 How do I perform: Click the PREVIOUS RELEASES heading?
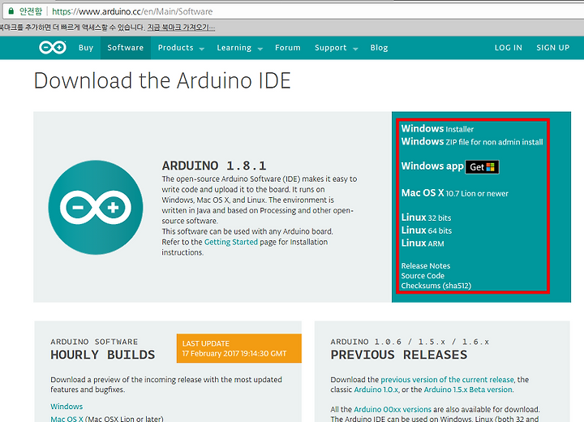(x=399, y=355)
